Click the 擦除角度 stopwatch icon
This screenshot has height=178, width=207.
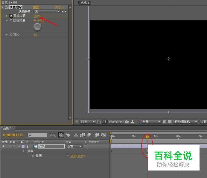[x=11, y=20]
